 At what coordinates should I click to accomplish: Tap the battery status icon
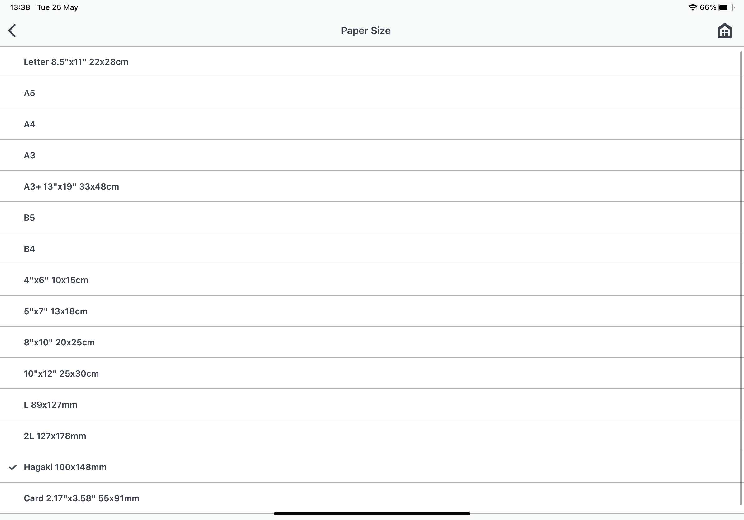coord(726,7)
